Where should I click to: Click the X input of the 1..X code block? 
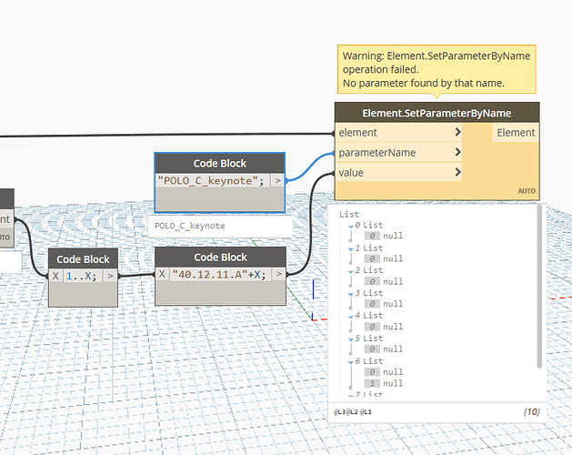(55, 276)
